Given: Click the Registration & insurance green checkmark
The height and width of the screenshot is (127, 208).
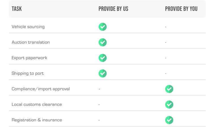Looking at the screenshot, I should (169, 120).
